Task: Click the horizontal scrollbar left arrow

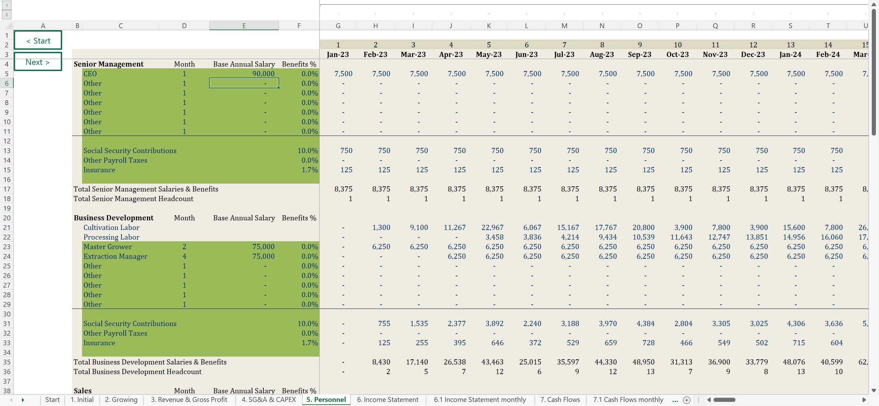Action: pyautogui.click(x=709, y=400)
